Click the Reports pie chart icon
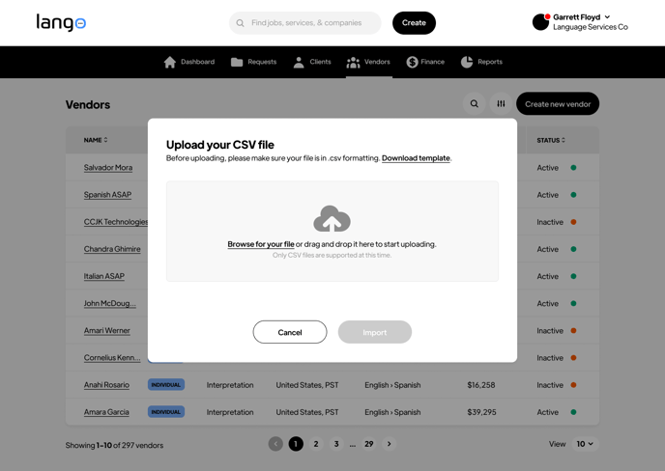 click(467, 62)
